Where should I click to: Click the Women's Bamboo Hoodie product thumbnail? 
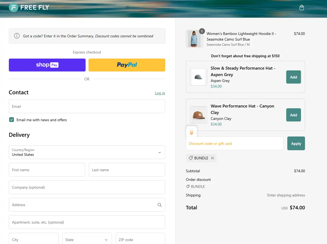coord(194,39)
